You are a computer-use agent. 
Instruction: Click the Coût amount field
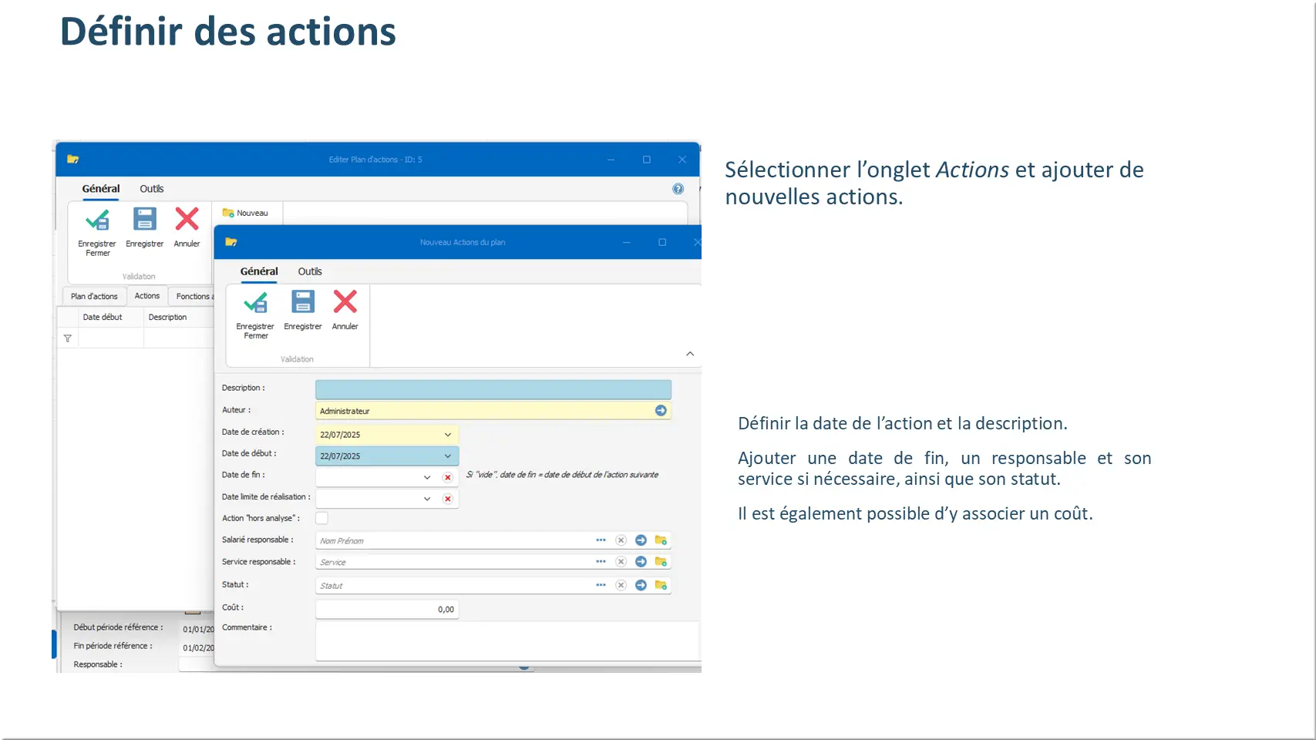[x=386, y=610]
